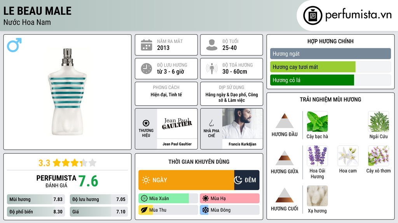Image resolution: width=398 pixels, height=223 pixels.
Task: Click the perfumista.vn site name
Action: tap(358, 15)
